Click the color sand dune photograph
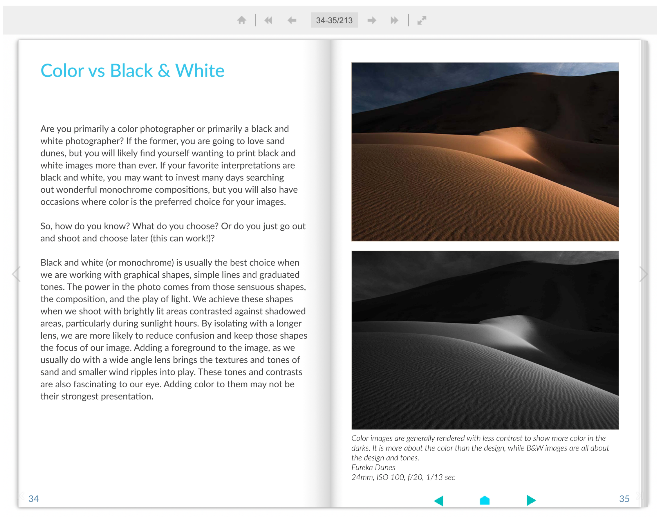 (x=485, y=152)
